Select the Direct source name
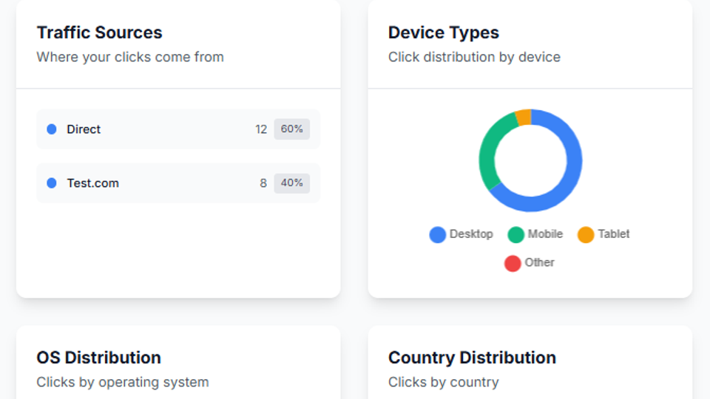Viewport: 710px width, 399px height. click(x=84, y=129)
